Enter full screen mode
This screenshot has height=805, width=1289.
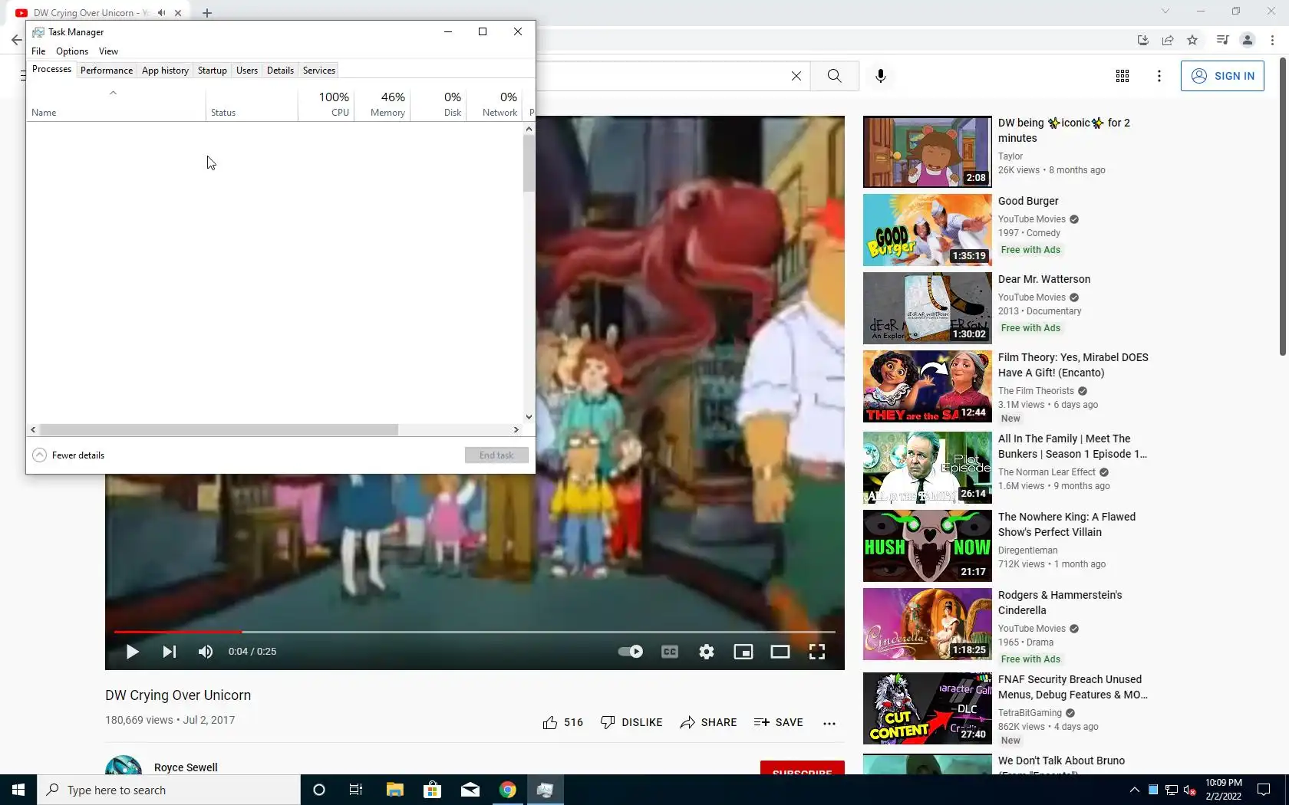click(817, 652)
